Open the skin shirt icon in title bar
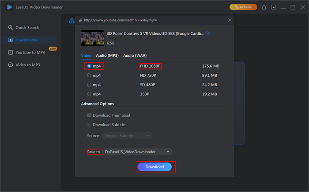Image resolution: width=309 pixels, height=192 pixels. pyautogui.click(x=264, y=7)
